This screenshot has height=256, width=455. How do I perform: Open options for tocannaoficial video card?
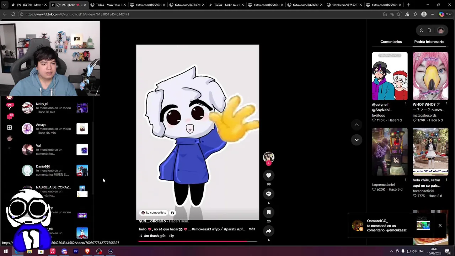pyautogui.click(x=446, y=180)
